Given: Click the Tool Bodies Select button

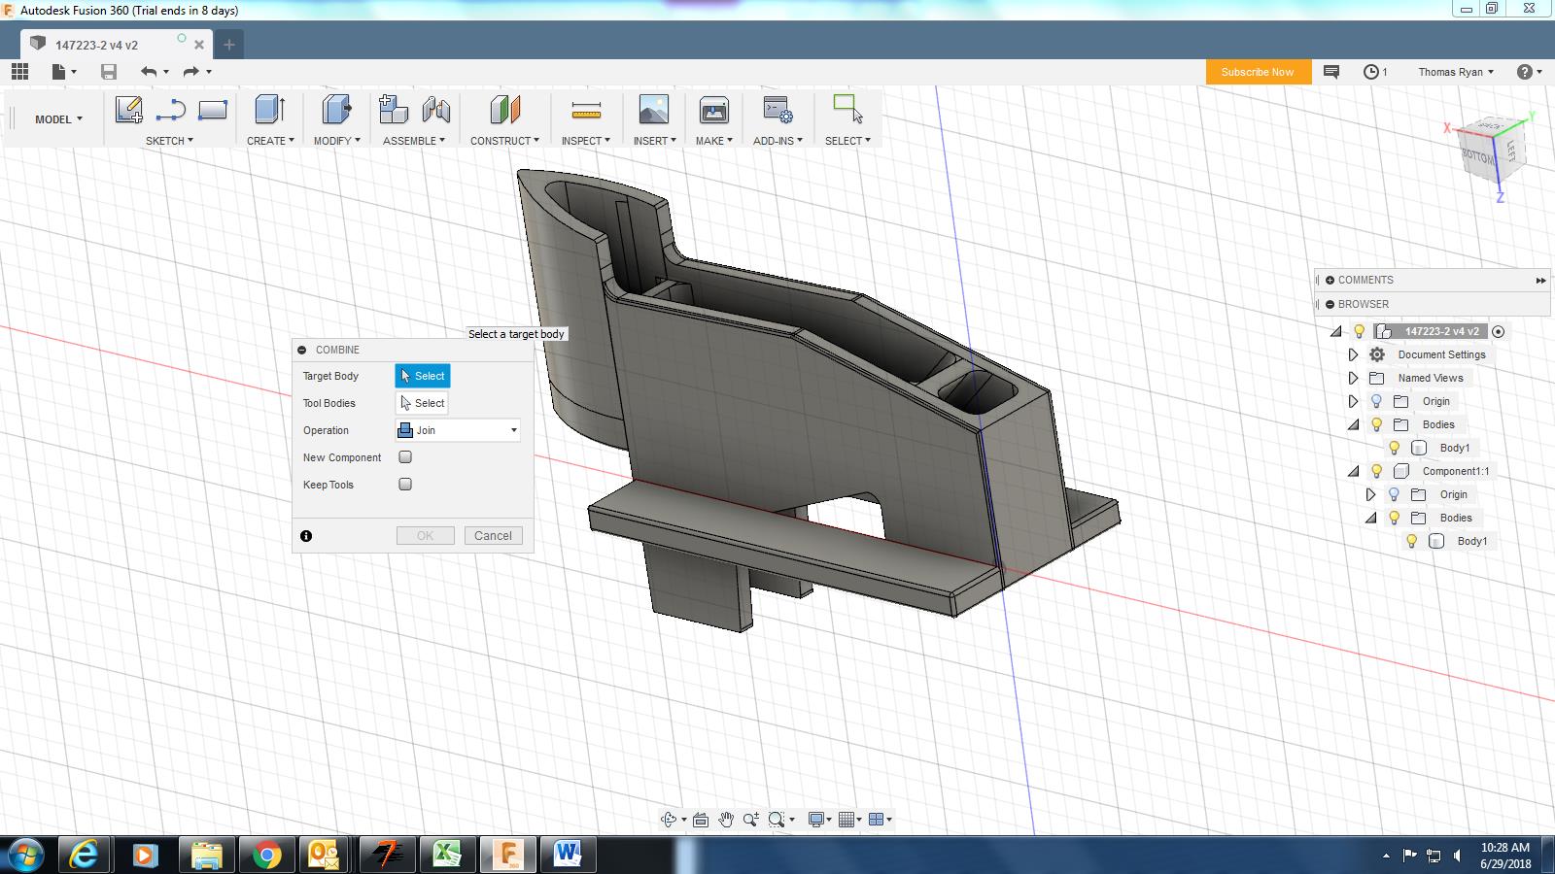Looking at the screenshot, I should [x=423, y=403].
